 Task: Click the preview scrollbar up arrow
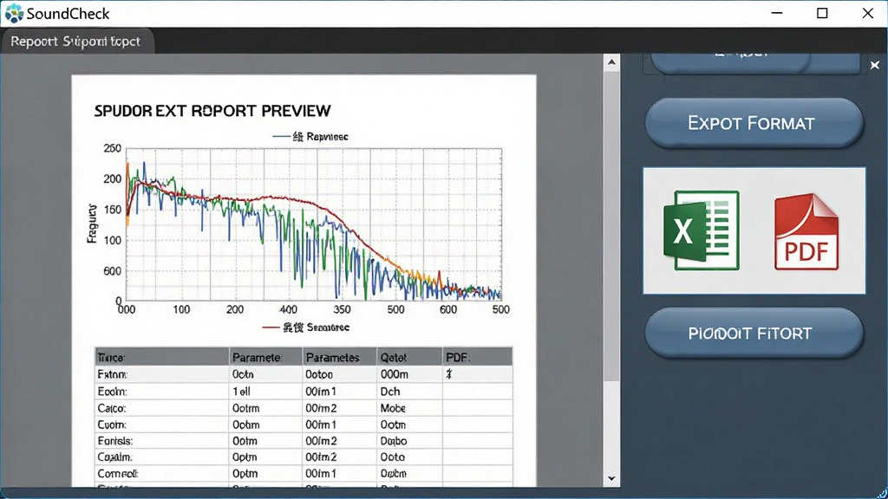tap(611, 62)
